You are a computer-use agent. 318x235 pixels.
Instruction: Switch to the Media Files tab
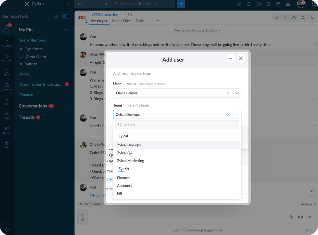[121, 21]
